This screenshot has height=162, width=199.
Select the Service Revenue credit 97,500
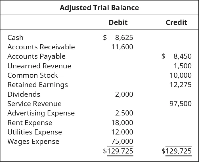tap(180, 104)
